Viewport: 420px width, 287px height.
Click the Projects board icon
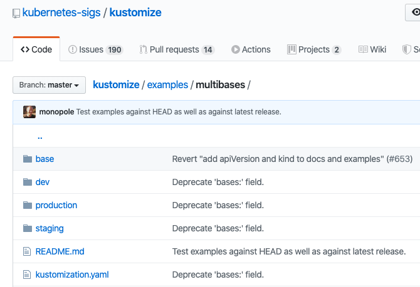click(x=291, y=49)
